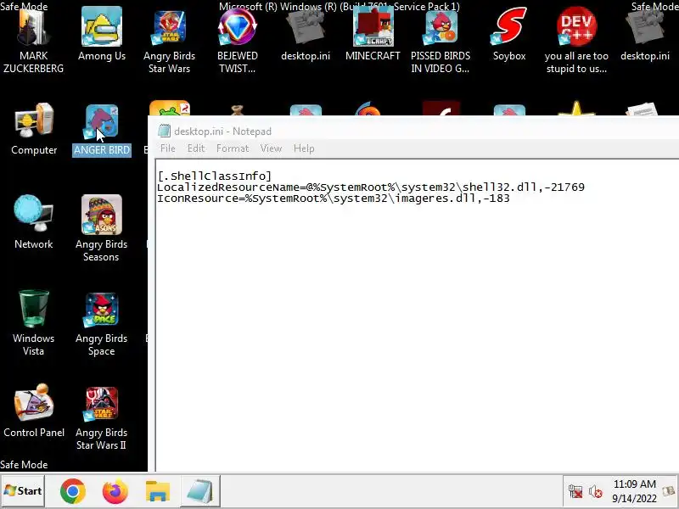Open File Explorer from the taskbar
Screen dimensions: 679x509
point(158,491)
